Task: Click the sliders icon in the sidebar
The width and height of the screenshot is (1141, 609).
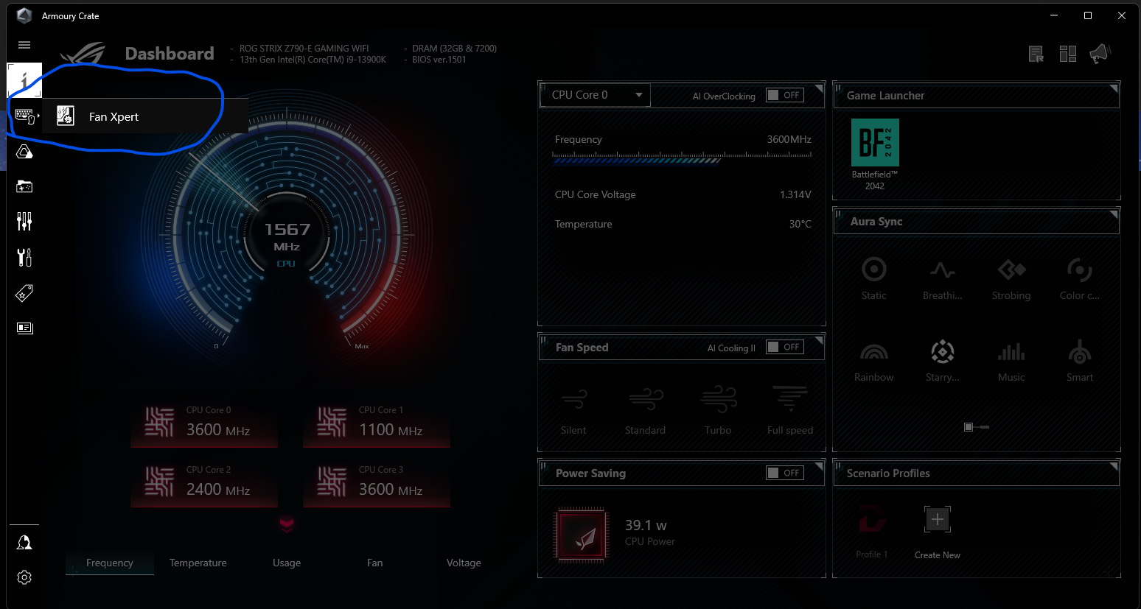Action: coord(24,221)
